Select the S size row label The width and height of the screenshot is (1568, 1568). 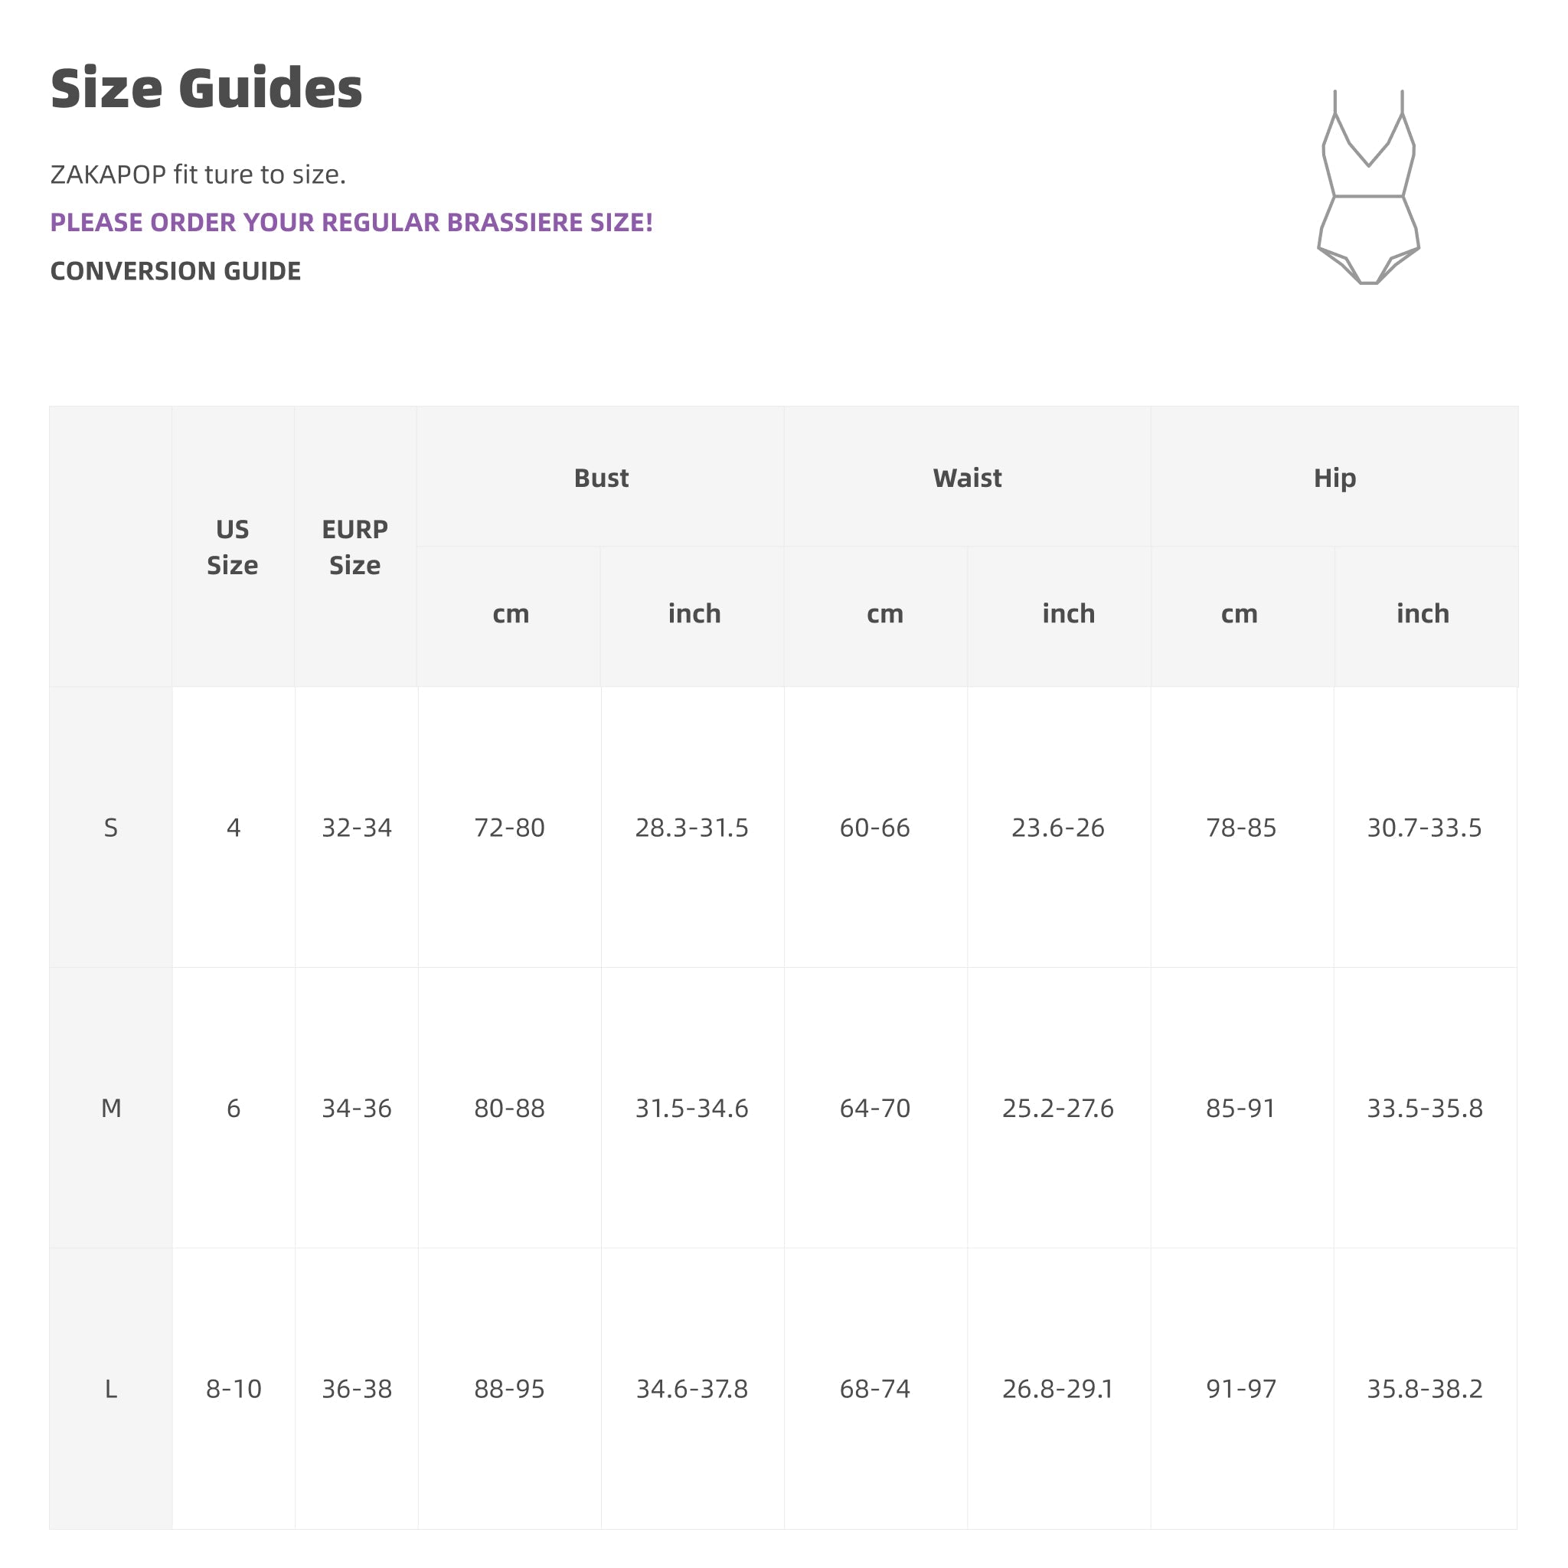click(111, 828)
